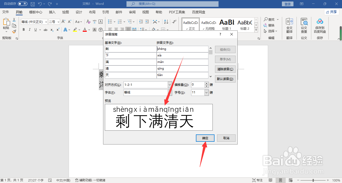Switch to the 插入 ribbon tab
The image size is (342, 183).
52,12
